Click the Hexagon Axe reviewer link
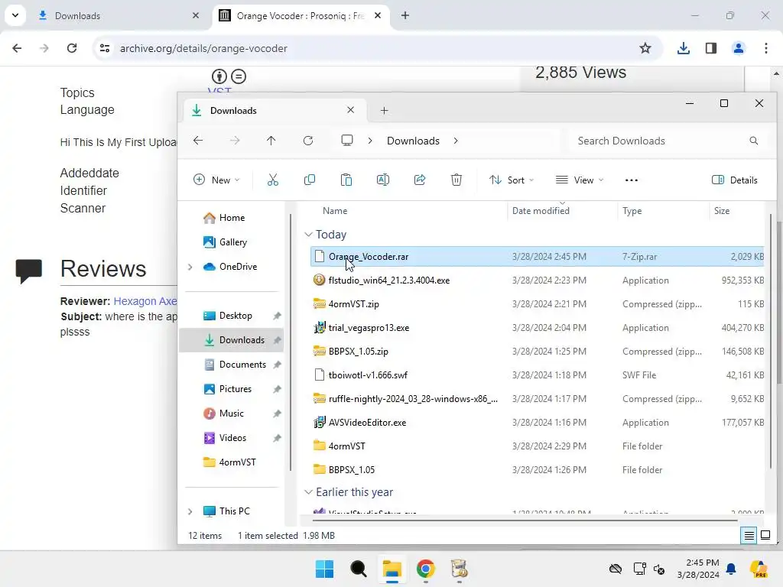Screen dimensions: 783x587 145,301
